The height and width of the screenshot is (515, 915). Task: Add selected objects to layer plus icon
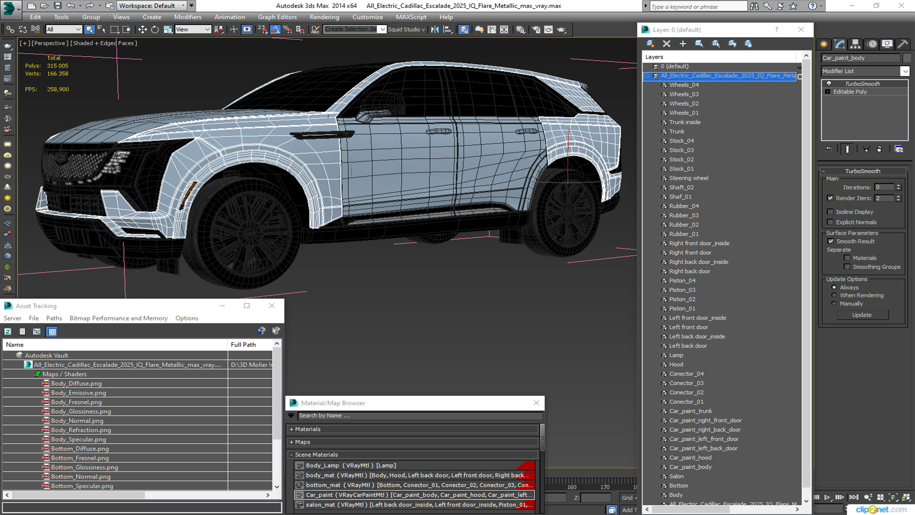pyautogui.click(x=682, y=44)
